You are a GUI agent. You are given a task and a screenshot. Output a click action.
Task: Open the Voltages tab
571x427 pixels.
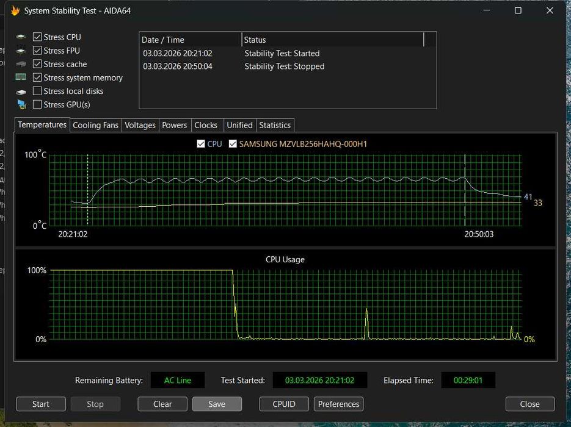[x=140, y=125]
